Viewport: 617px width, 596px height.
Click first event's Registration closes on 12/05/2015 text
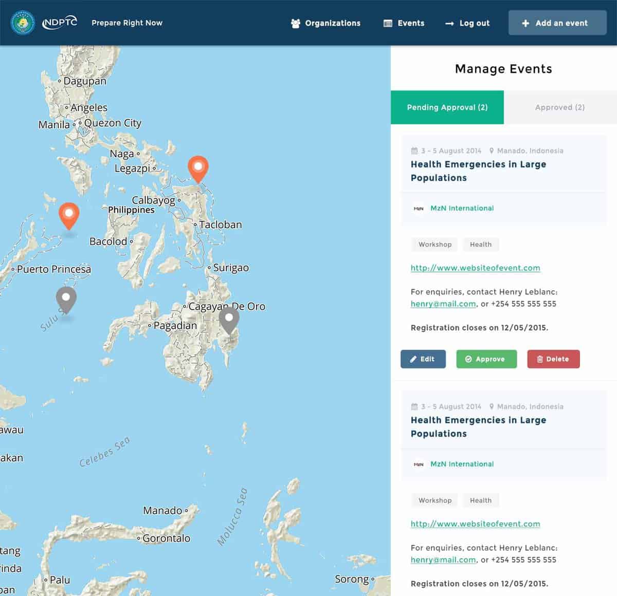point(479,327)
